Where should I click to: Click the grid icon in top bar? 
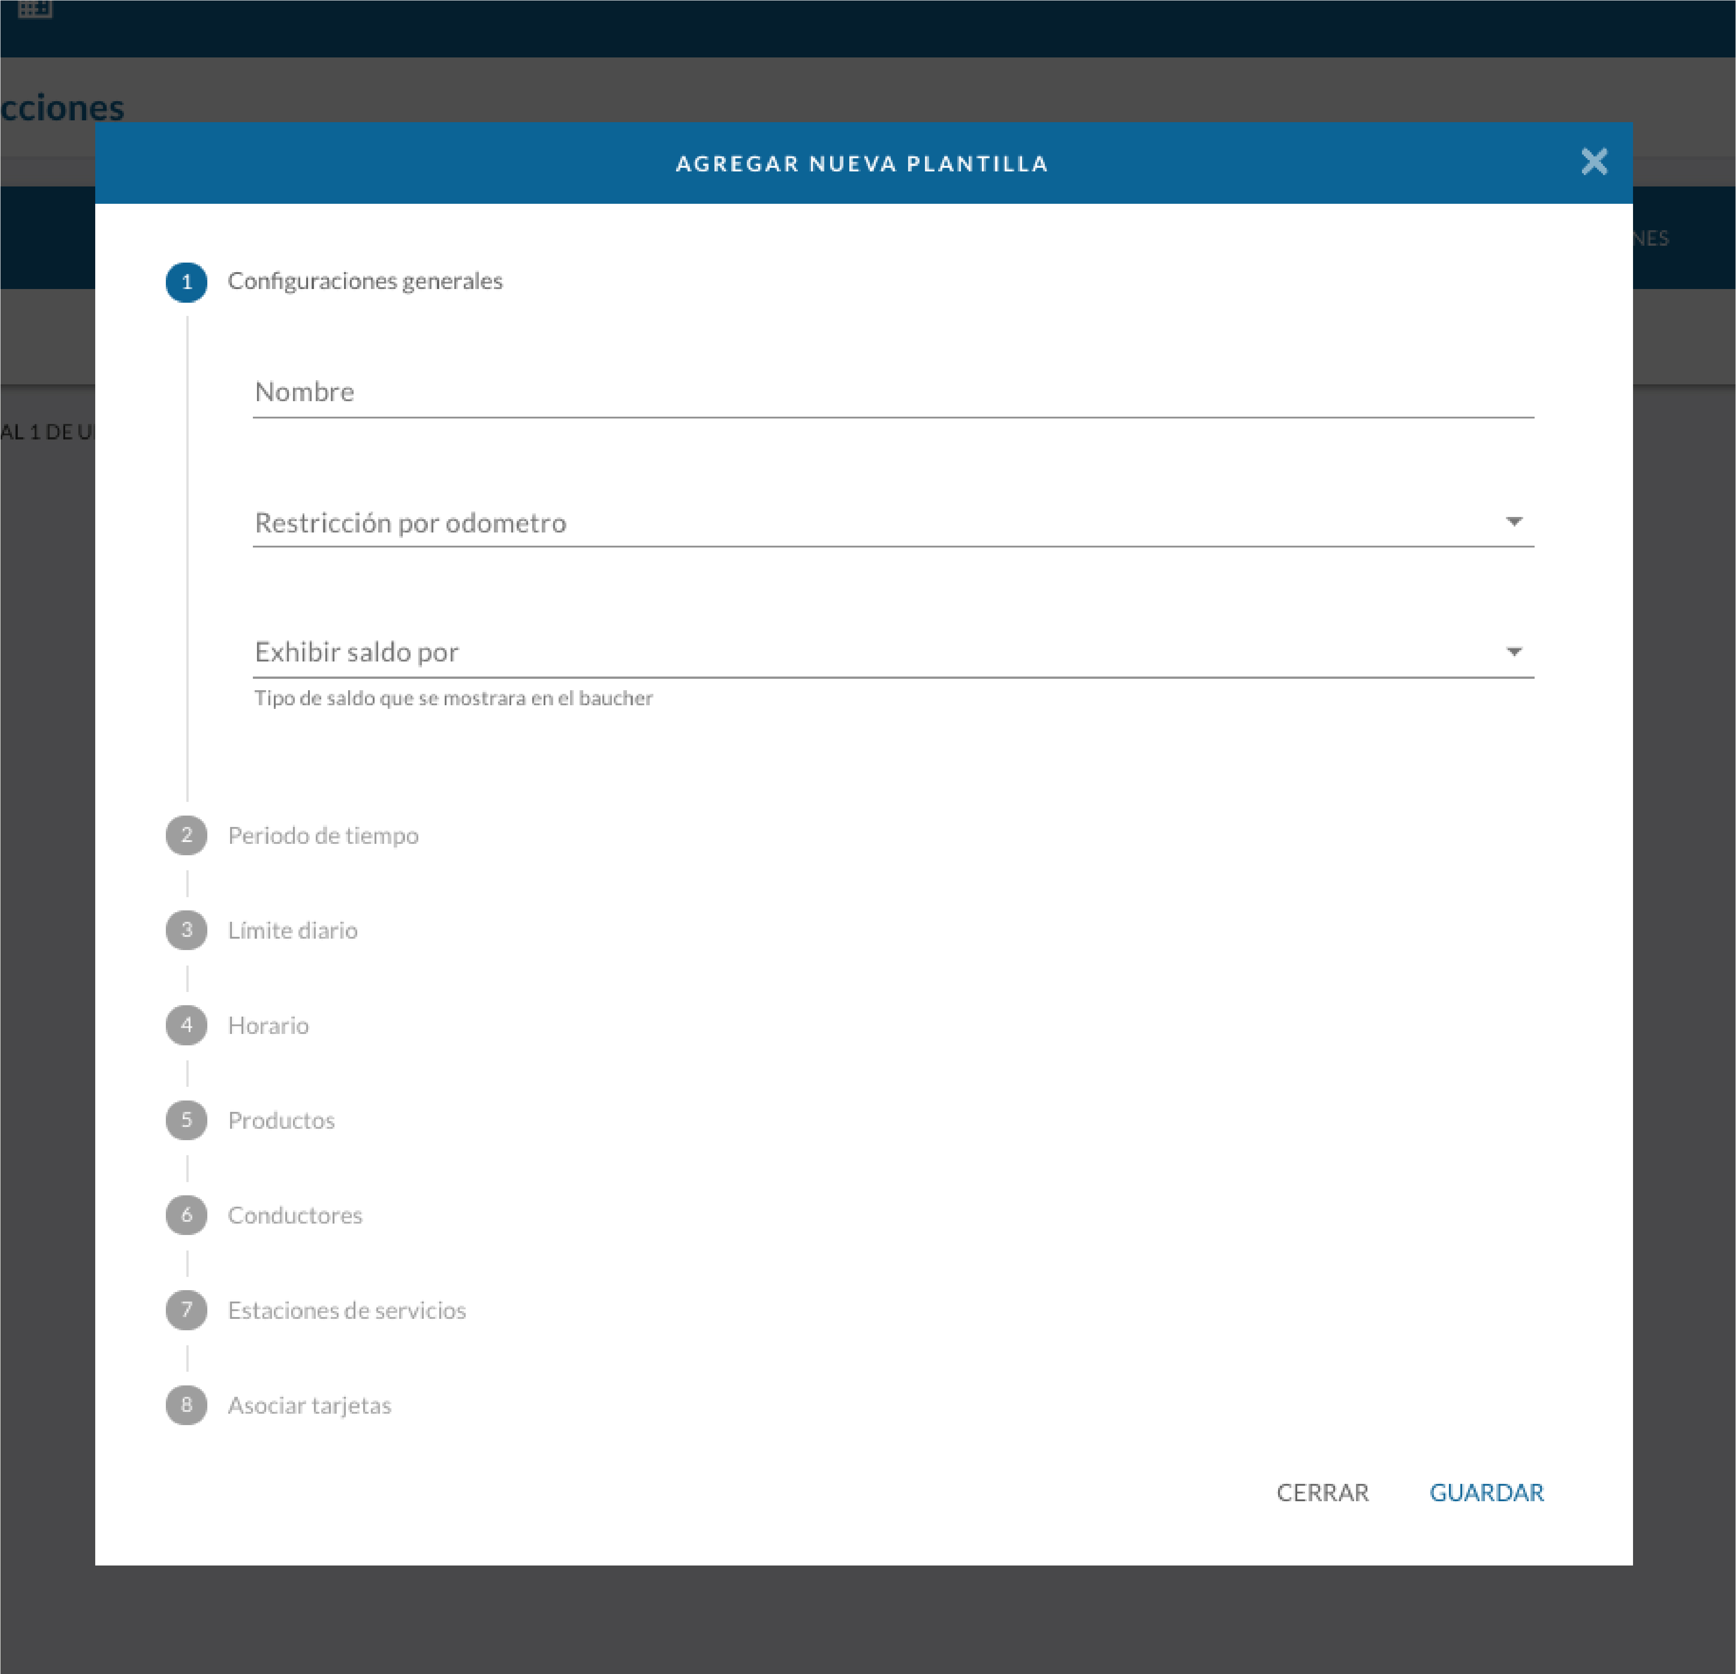tap(36, 9)
